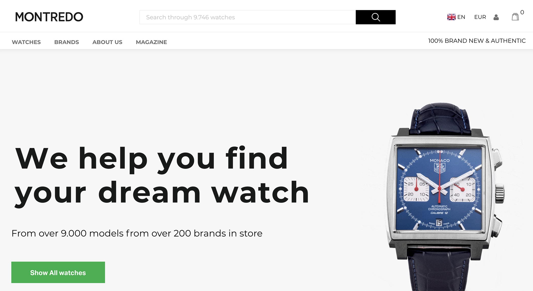Click the blue Monaco watch dial
The image size is (533, 291).
[x=439, y=189]
